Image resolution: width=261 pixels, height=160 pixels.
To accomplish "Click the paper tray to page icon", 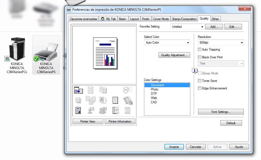I will pyautogui.click(x=78, y=90).
